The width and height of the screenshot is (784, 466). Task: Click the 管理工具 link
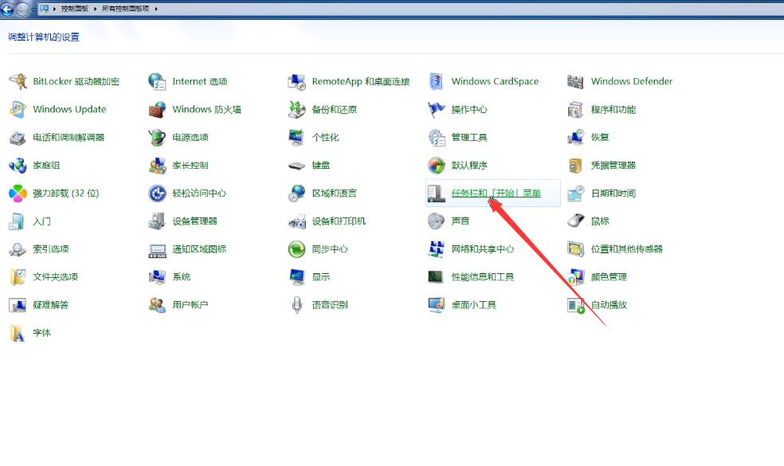[469, 137]
